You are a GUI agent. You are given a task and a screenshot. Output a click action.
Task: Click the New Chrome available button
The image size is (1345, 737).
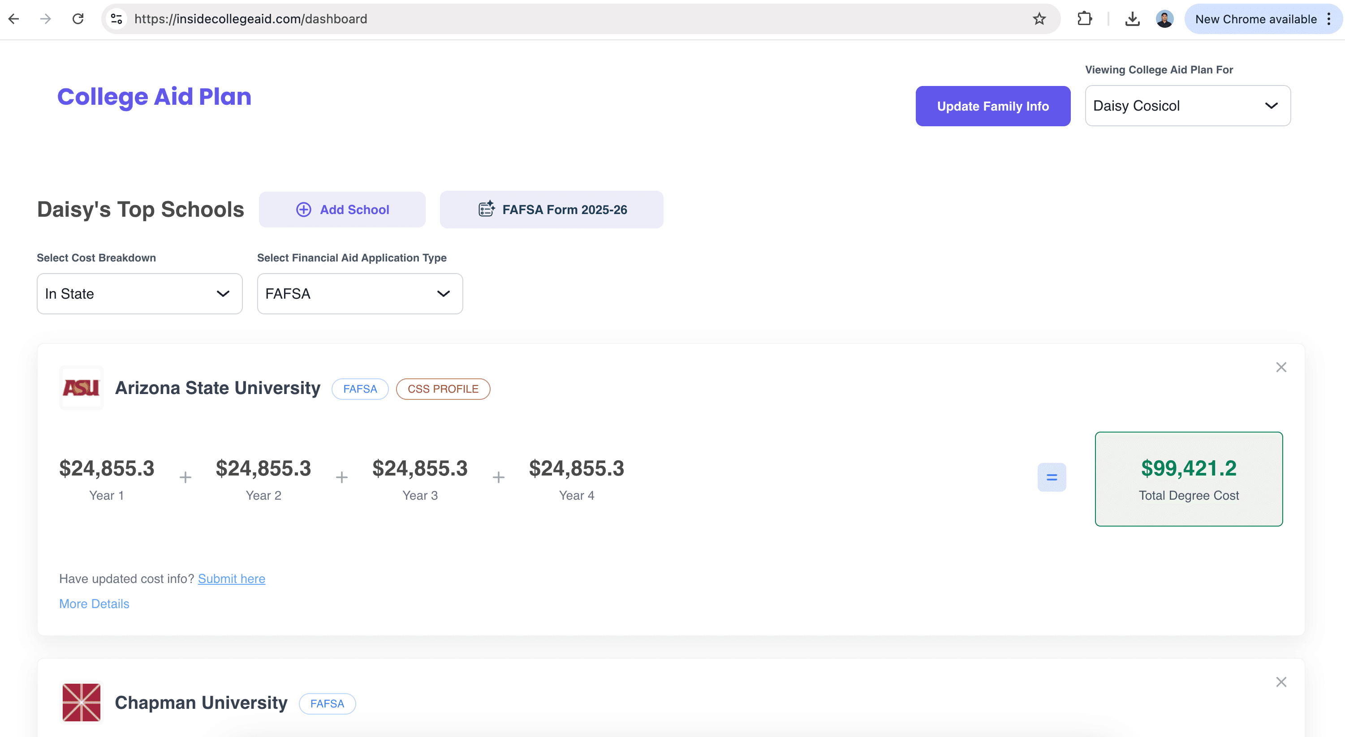point(1256,19)
